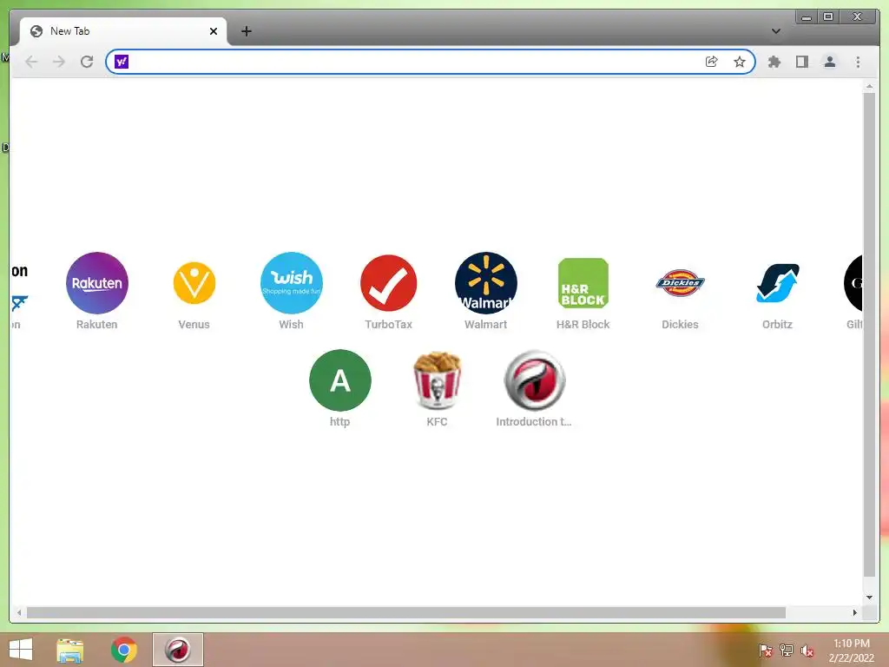This screenshot has width=889, height=667.
Task: Click the Yahoo search engine icon
Action: pyautogui.click(x=122, y=62)
